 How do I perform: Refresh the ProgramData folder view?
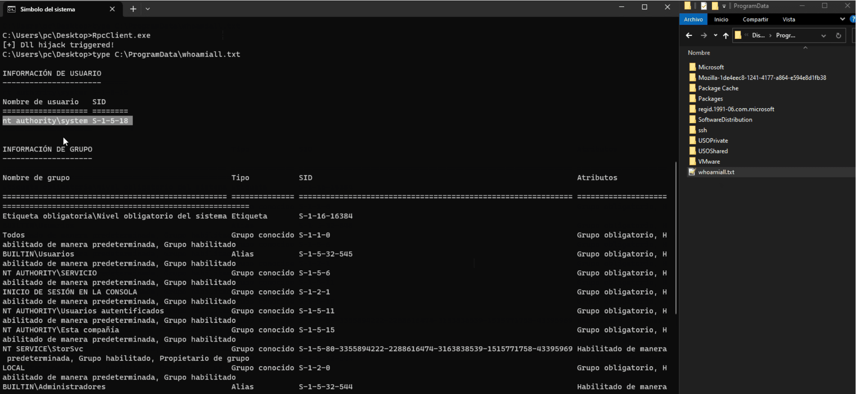tap(839, 36)
